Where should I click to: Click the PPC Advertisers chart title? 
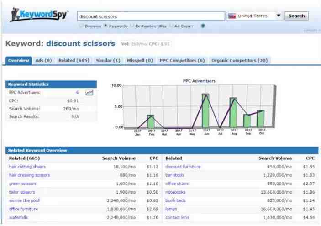click(199, 81)
